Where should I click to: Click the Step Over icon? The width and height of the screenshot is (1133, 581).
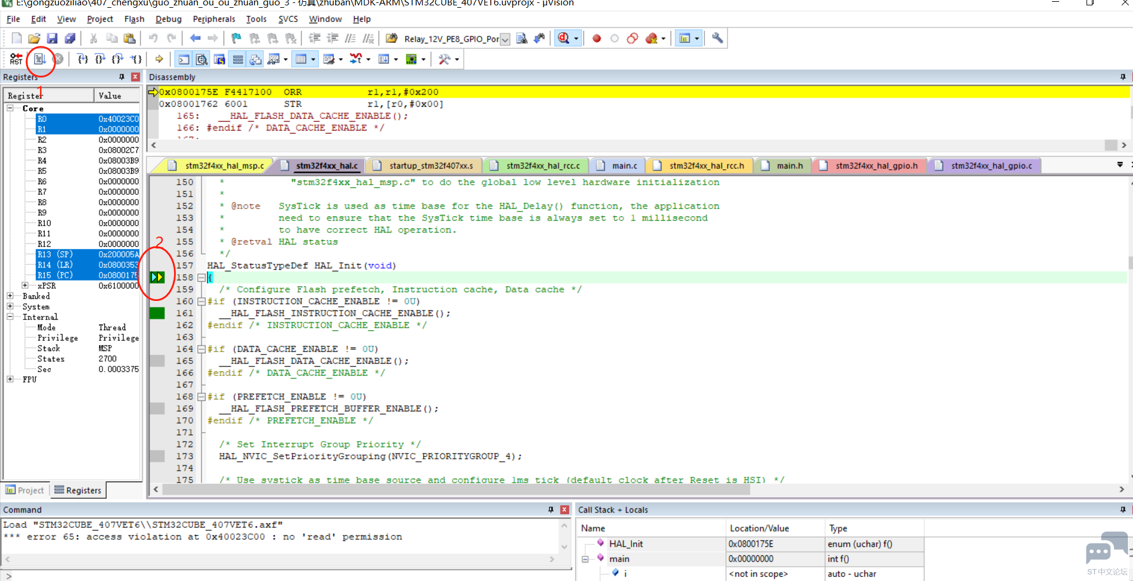pos(100,59)
